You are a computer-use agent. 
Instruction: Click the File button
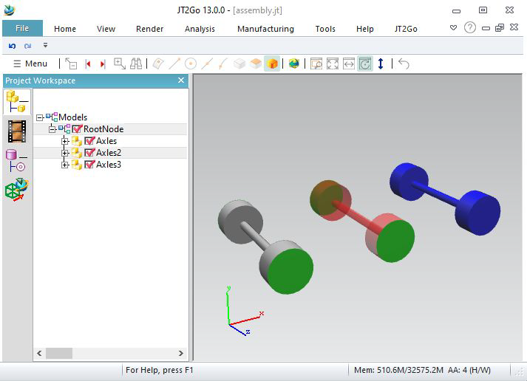point(22,29)
